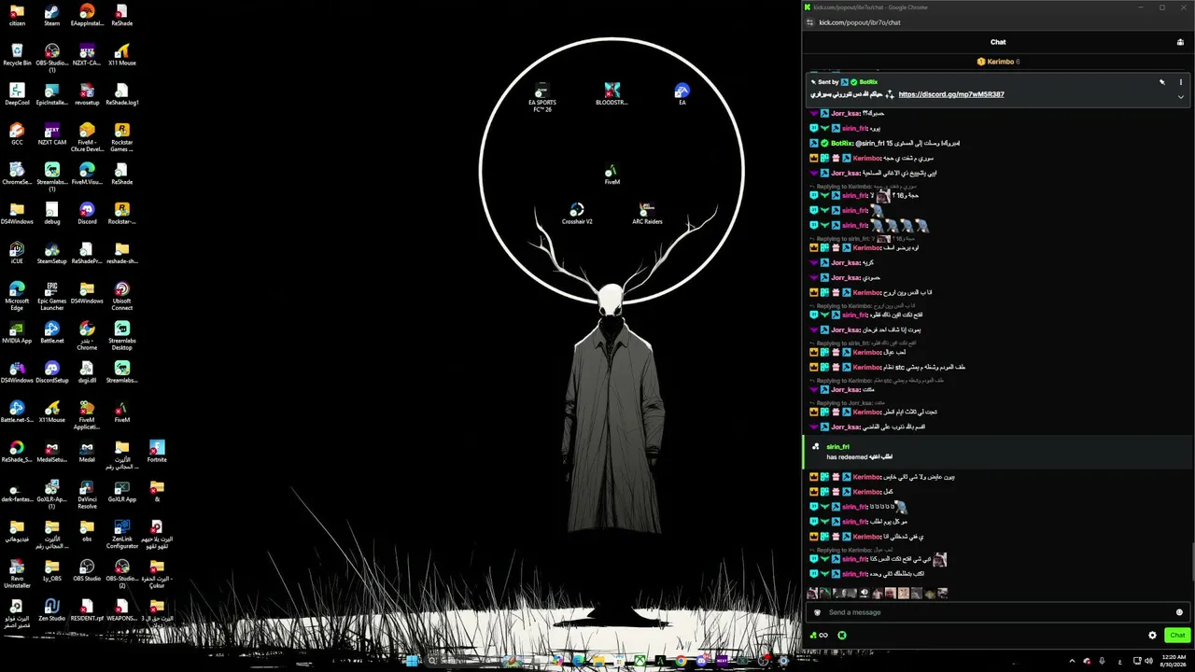
Task: Click the green Chat send button
Action: tap(1176, 635)
